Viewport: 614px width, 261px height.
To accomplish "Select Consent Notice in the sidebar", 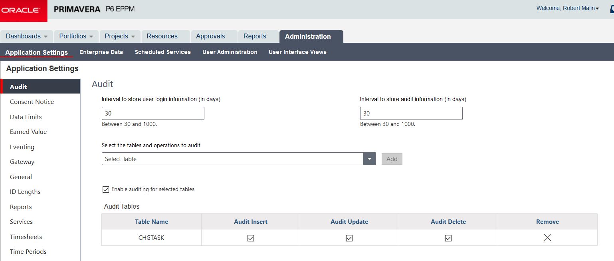I will click(x=32, y=102).
